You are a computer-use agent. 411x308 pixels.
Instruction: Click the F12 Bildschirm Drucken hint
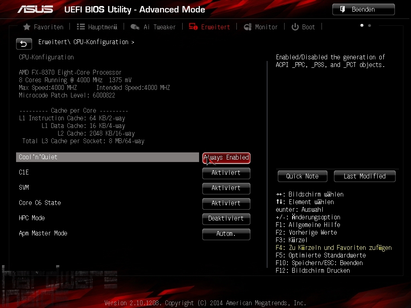click(313, 271)
